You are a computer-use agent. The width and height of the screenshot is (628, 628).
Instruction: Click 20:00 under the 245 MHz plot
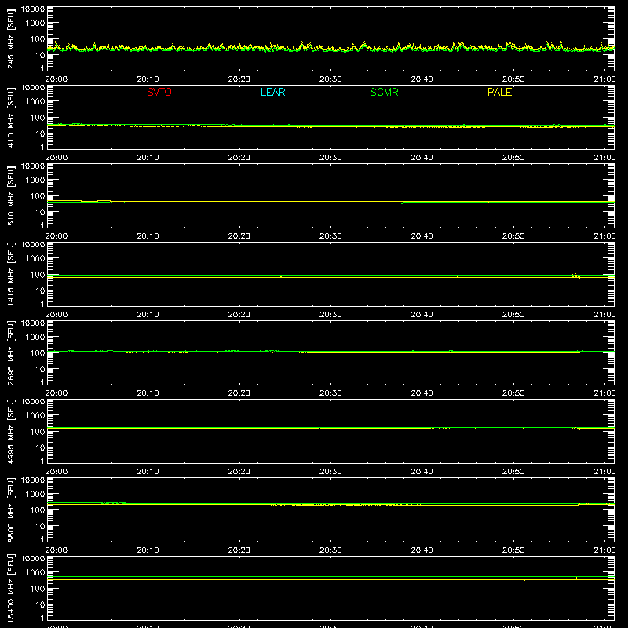[x=56, y=79]
